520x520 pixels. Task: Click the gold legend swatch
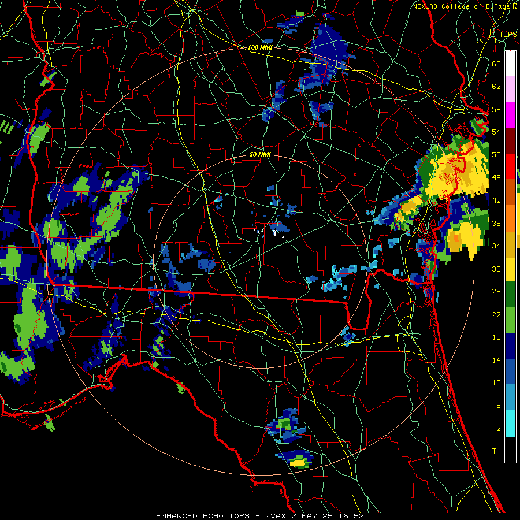pos(510,244)
